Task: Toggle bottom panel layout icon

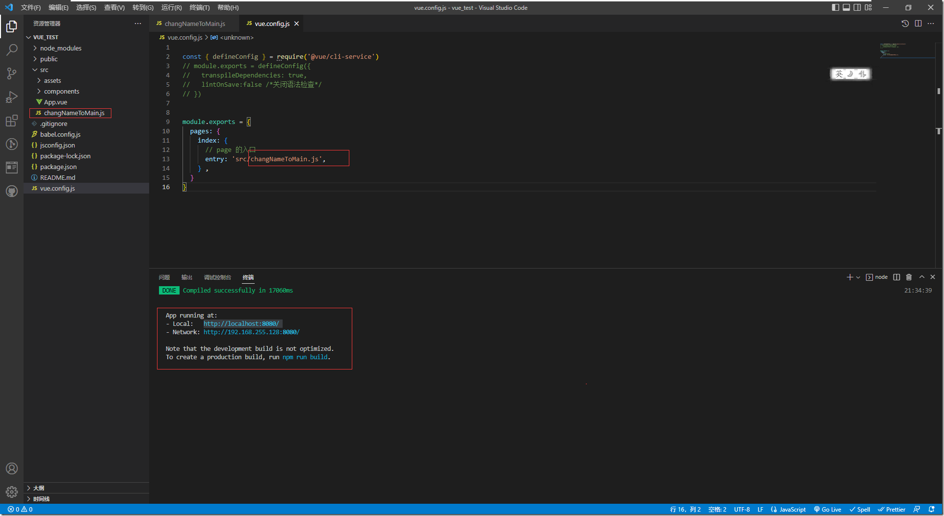Action: pyautogui.click(x=846, y=7)
